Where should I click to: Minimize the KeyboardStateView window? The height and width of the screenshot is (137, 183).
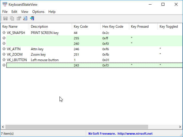pos(150,5)
